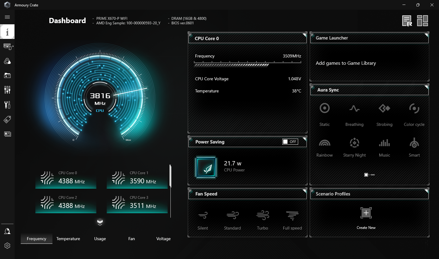Viewport: 439px width, 259px height.
Task: Open the Settings gear in sidebar
Action: (7, 246)
